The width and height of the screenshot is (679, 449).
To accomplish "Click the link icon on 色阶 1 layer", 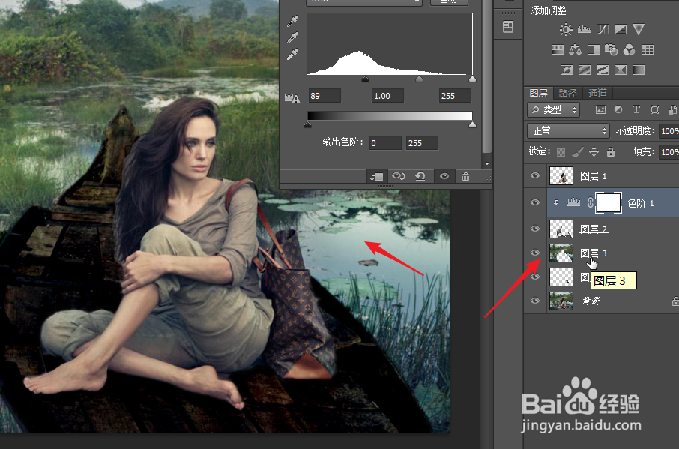I will (x=591, y=202).
